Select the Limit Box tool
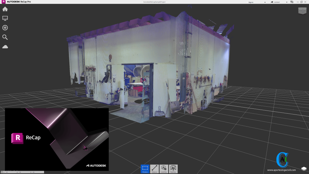 (164, 169)
